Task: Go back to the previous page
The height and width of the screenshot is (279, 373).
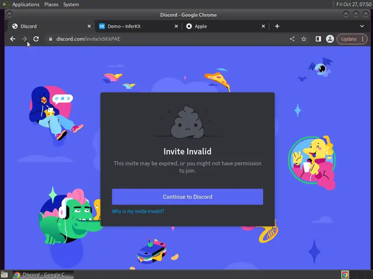Action: coord(13,39)
